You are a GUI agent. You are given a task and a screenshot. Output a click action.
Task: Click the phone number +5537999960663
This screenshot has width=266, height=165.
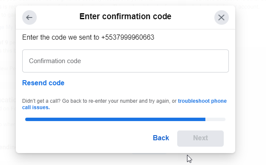coord(128,37)
